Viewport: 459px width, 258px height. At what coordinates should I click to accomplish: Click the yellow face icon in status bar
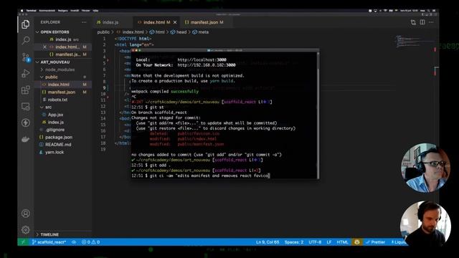coord(356,242)
